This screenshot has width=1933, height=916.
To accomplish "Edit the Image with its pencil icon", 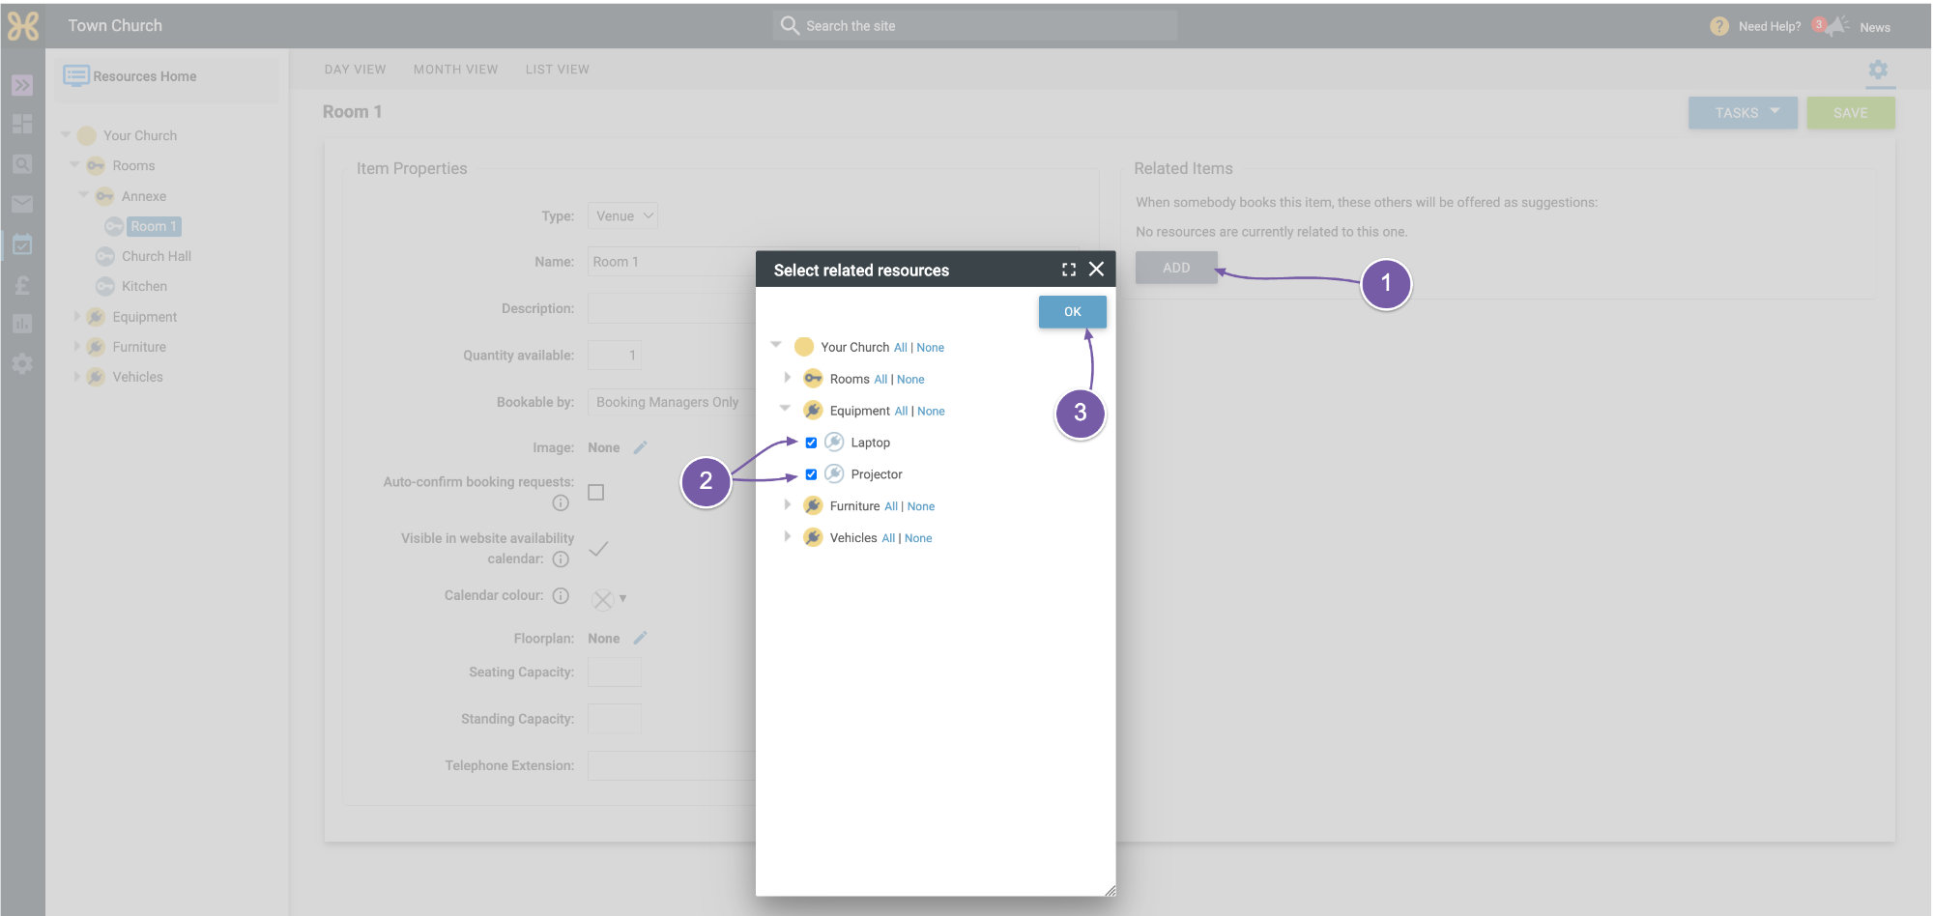I will coord(640,447).
